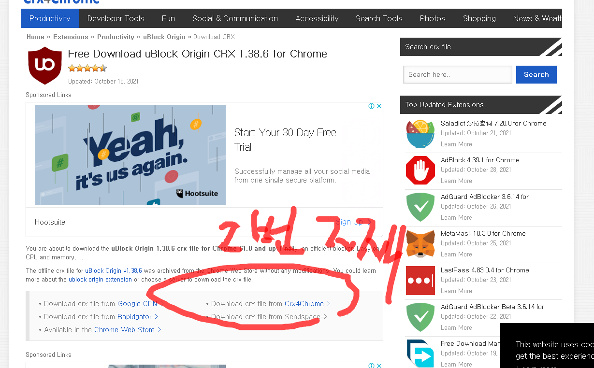The image size is (594, 368).
Task: Focus the Search here input field
Action: (458, 74)
